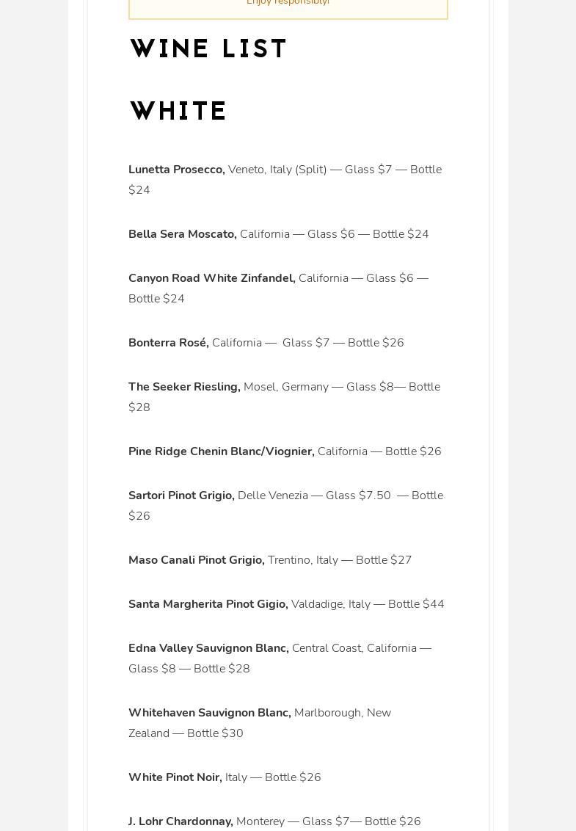
Task: Click Maso Canali Pinot Grigio name
Action: (196, 560)
